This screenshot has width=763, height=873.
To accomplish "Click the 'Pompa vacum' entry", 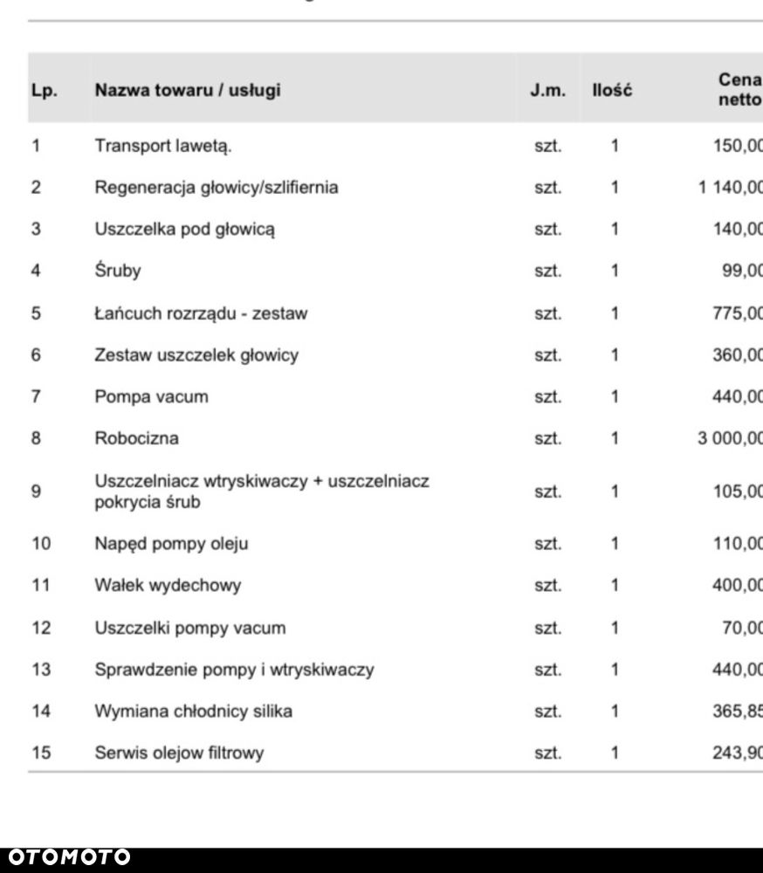I will pyautogui.click(x=152, y=396).
